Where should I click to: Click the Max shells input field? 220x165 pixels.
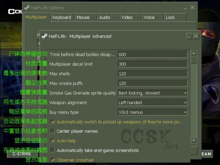pos(153,74)
